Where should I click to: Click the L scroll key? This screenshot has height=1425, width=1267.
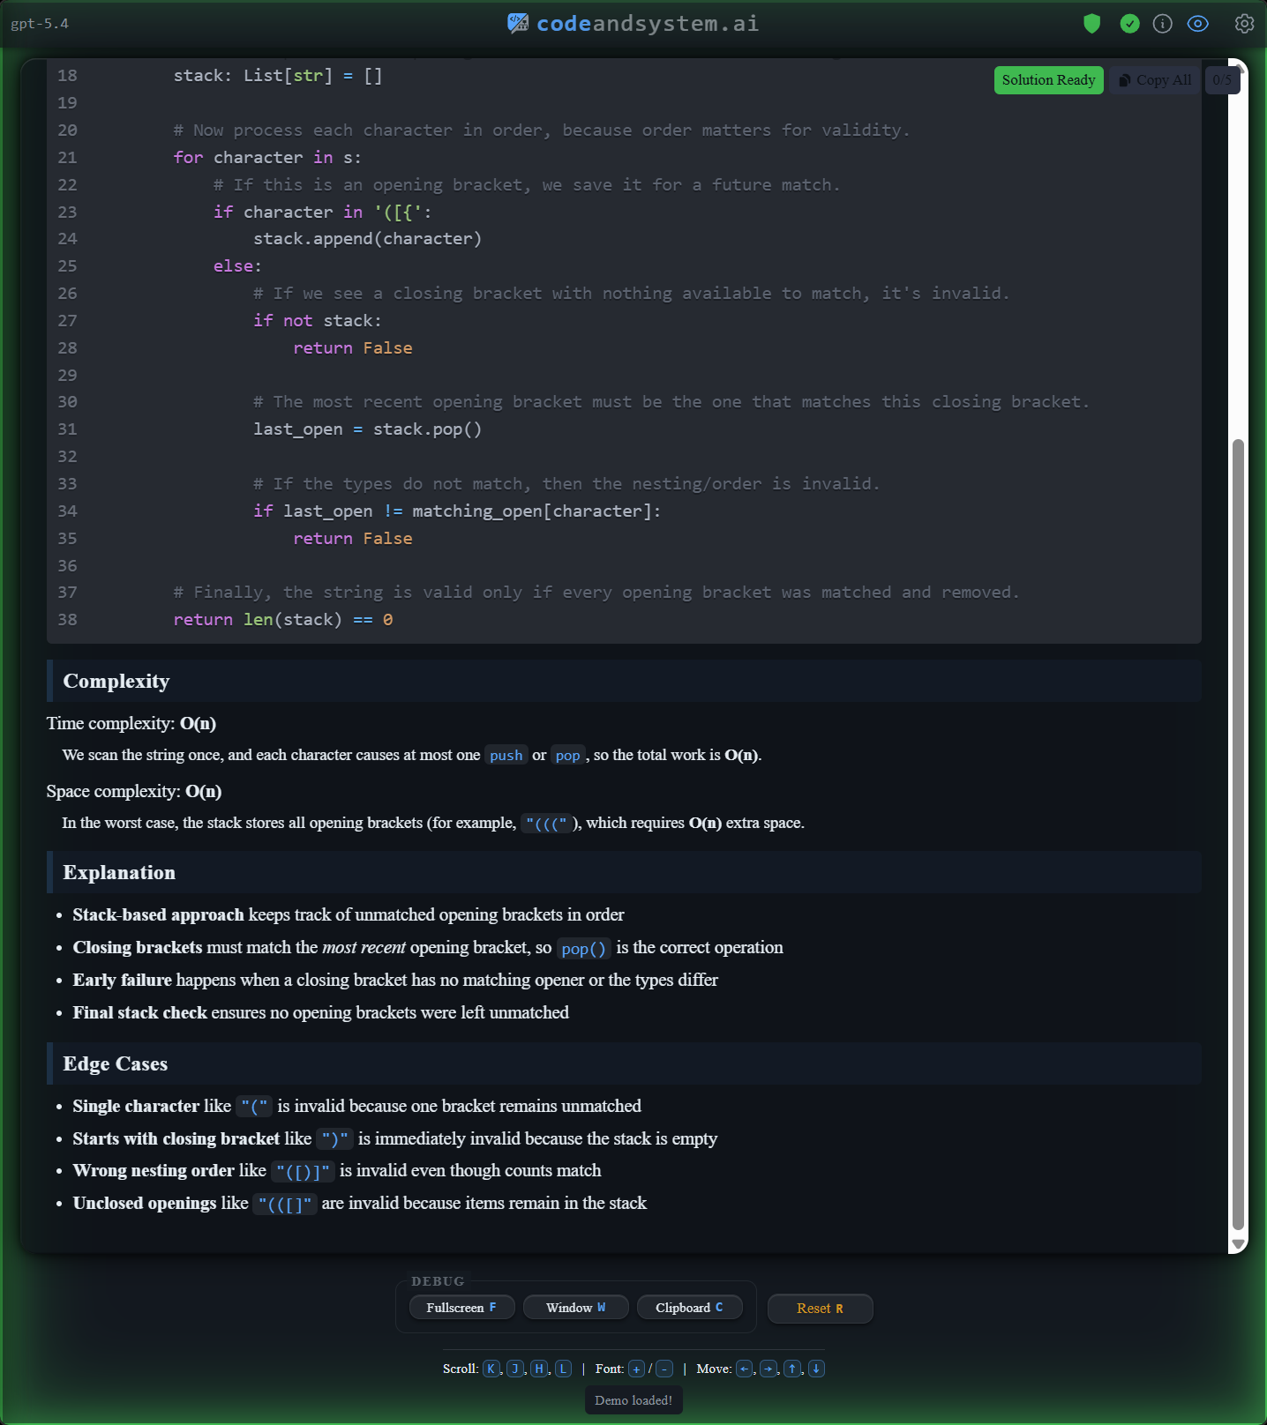coord(563,1369)
